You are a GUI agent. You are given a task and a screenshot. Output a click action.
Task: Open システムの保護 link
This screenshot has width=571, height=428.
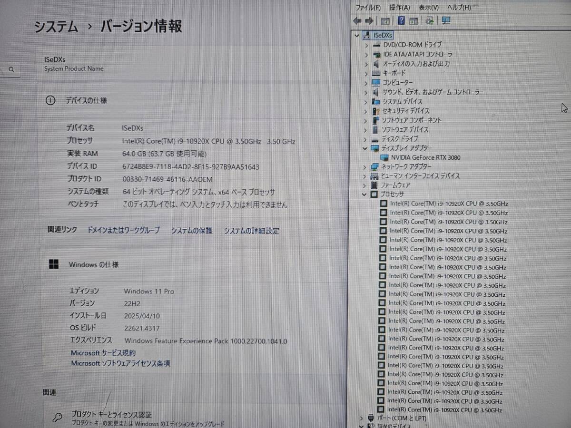point(192,231)
